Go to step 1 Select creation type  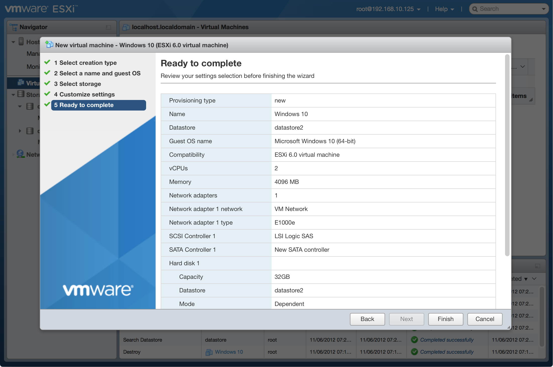(85, 63)
